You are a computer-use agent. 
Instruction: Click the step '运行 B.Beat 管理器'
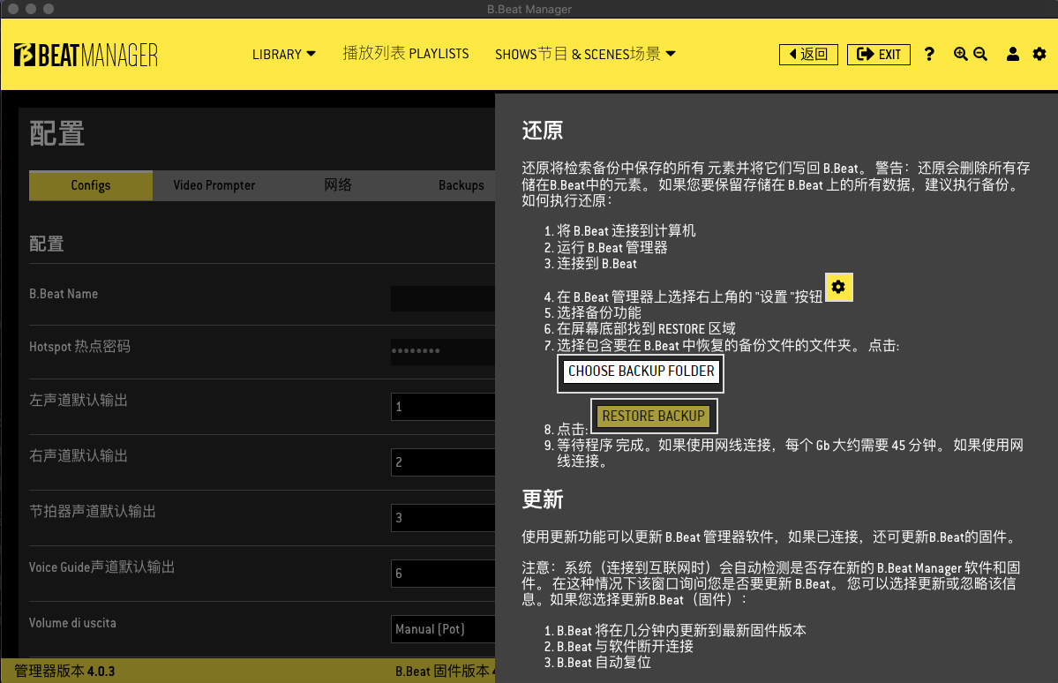click(612, 248)
